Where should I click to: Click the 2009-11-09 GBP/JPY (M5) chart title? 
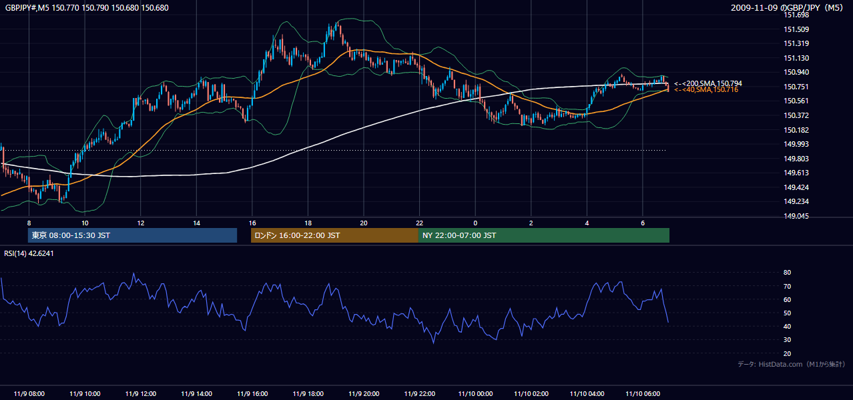(788, 8)
